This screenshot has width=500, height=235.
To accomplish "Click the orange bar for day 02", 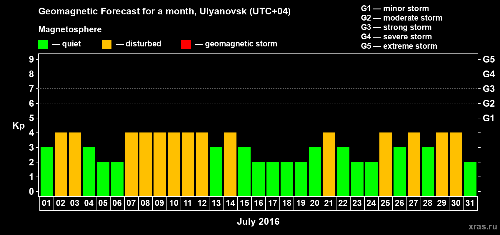I will coord(61,164).
